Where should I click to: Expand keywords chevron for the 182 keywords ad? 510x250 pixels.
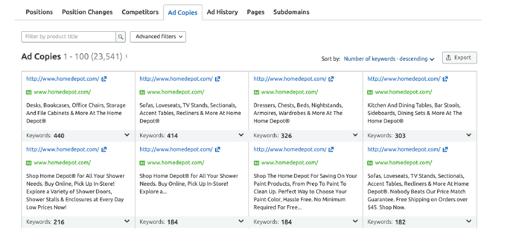coord(468,222)
